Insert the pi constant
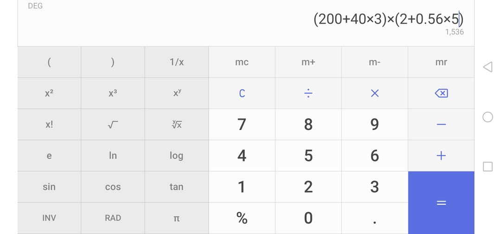The height and width of the screenshot is (234, 501). click(176, 218)
